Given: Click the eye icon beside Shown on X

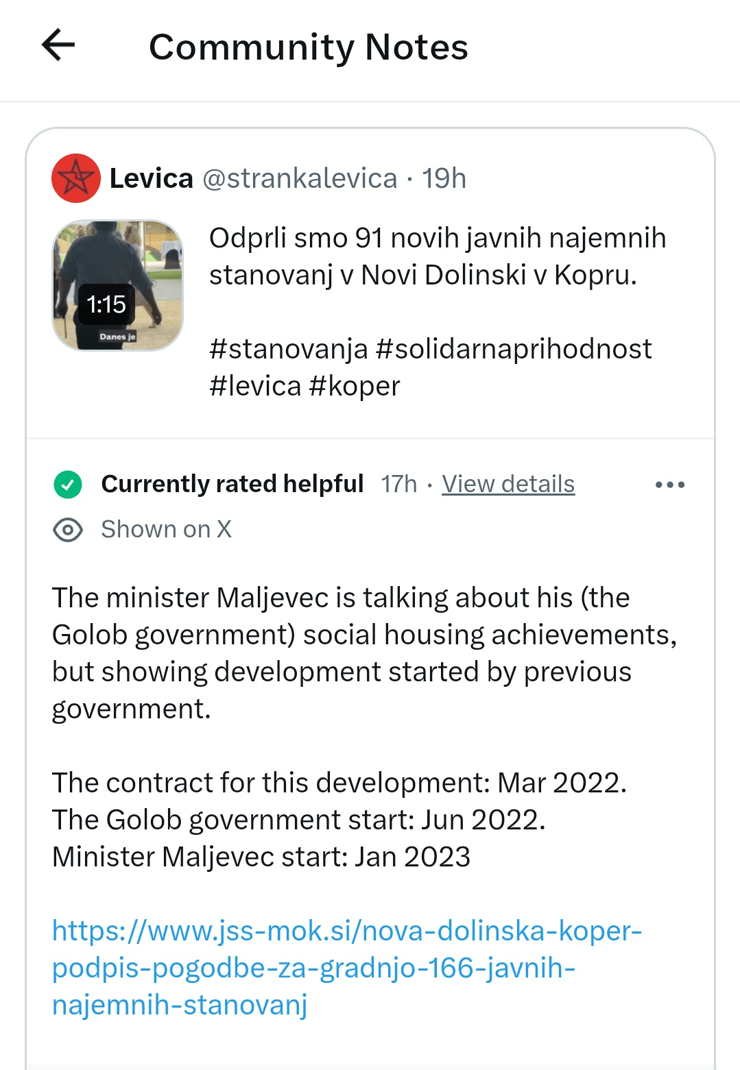Looking at the screenshot, I should point(68,530).
